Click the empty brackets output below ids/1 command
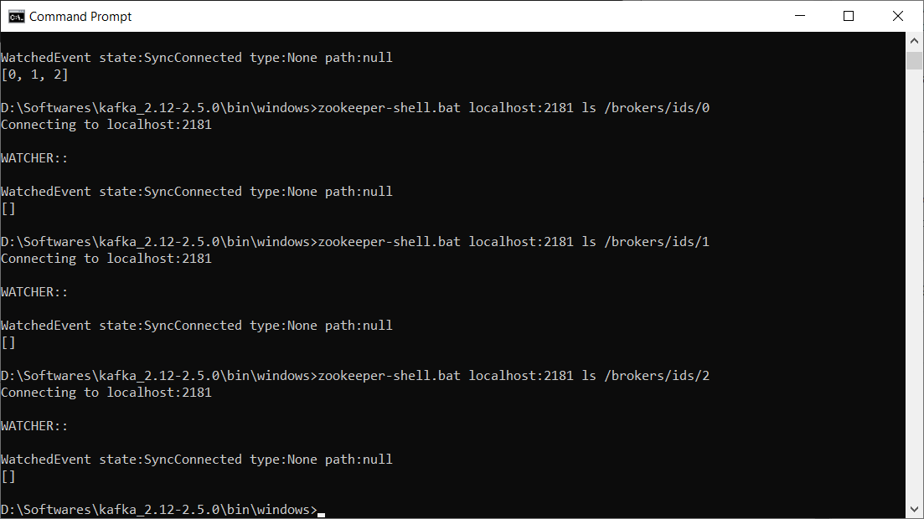Viewport: 924px width, 519px height. click(x=8, y=342)
